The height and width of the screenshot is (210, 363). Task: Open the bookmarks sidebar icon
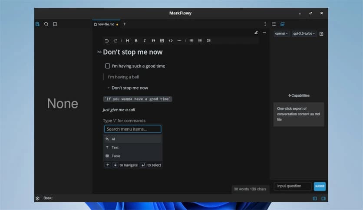pyautogui.click(x=55, y=24)
